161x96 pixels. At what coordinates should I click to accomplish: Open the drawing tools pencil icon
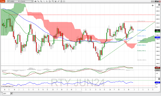click(x=38, y=1)
